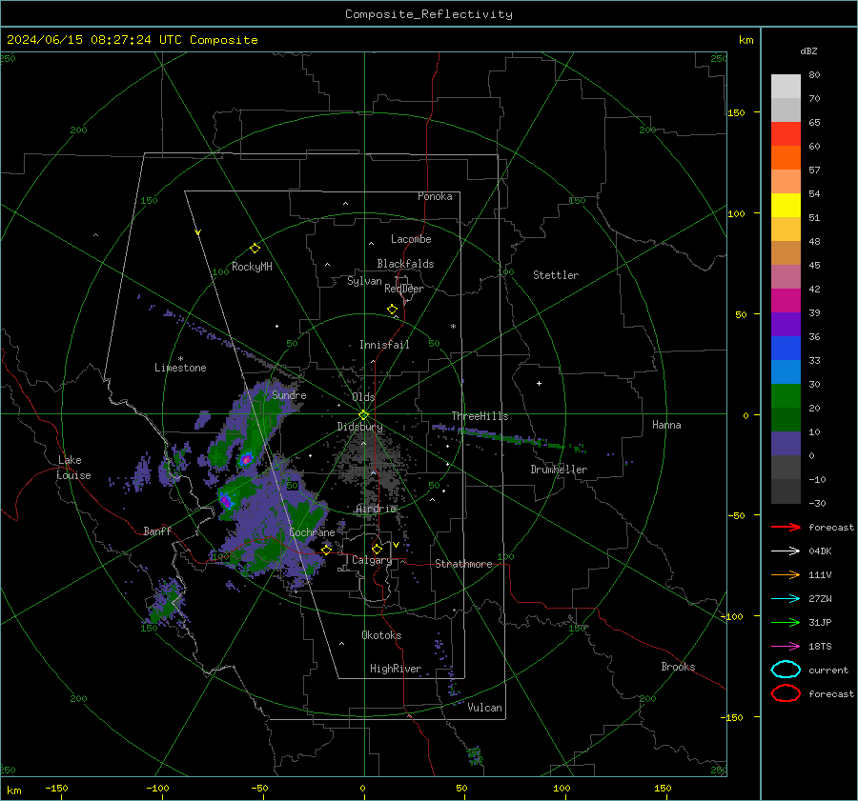
Task: Click the Hanna label
Action: (x=666, y=425)
